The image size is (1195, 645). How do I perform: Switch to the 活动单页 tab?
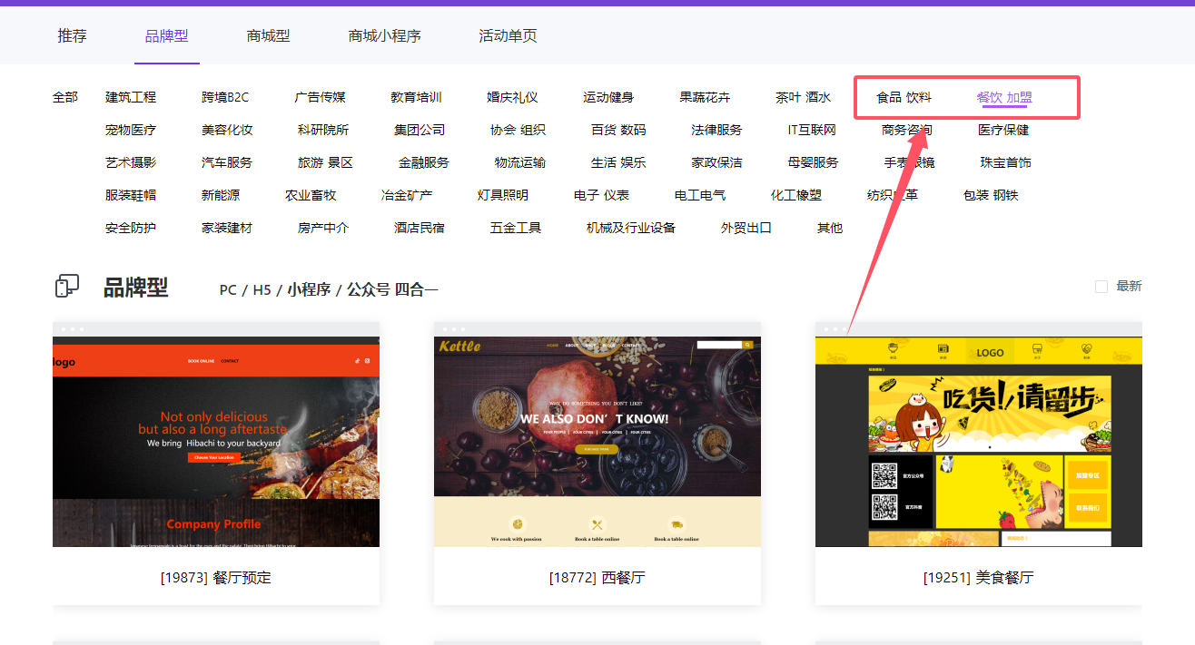click(x=509, y=36)
